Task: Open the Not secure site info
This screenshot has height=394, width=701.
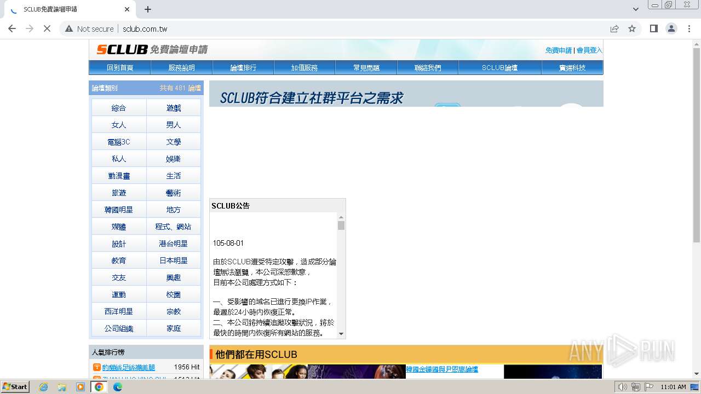Action: (x=89, y=28)
